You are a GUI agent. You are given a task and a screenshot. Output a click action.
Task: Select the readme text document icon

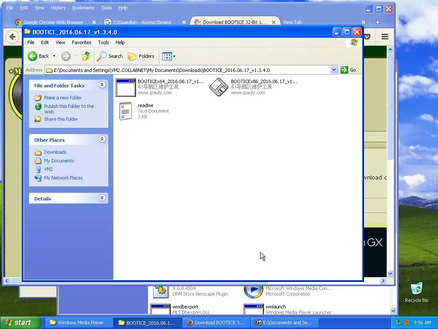[125, 111]
